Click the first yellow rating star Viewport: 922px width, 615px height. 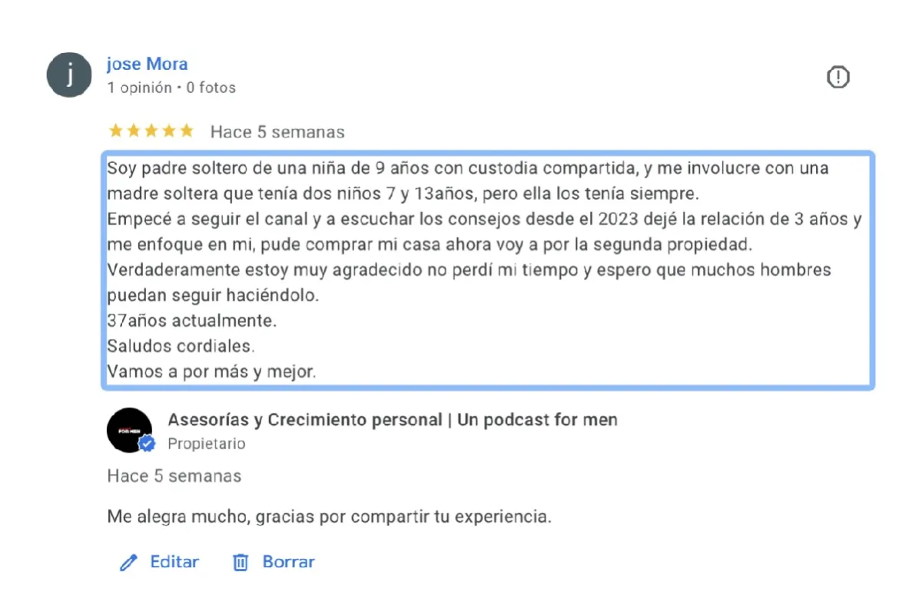click(116, 131)
